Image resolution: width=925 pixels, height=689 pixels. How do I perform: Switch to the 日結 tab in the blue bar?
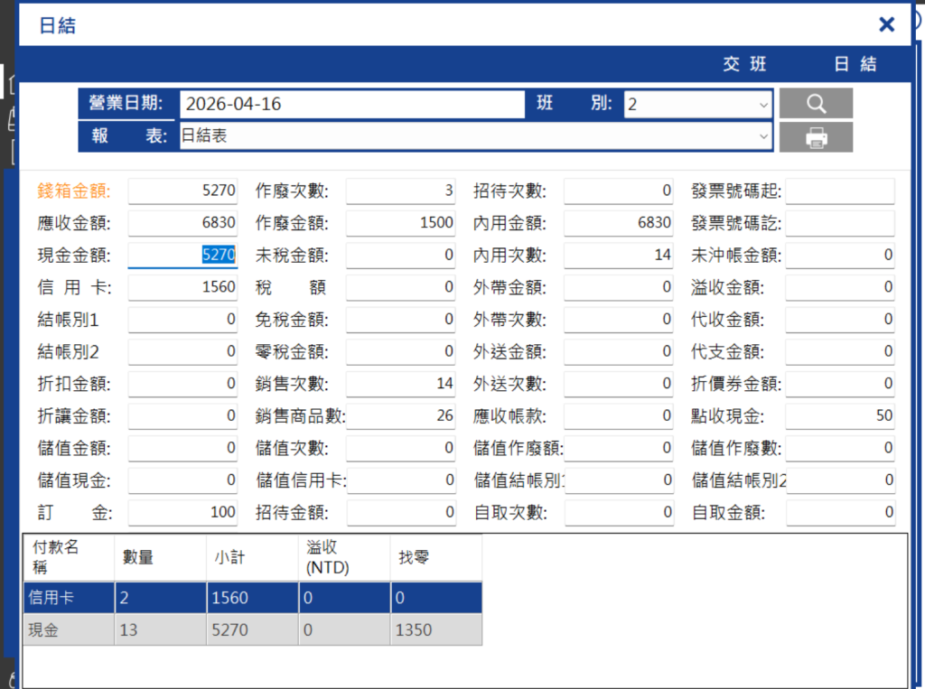855,64
